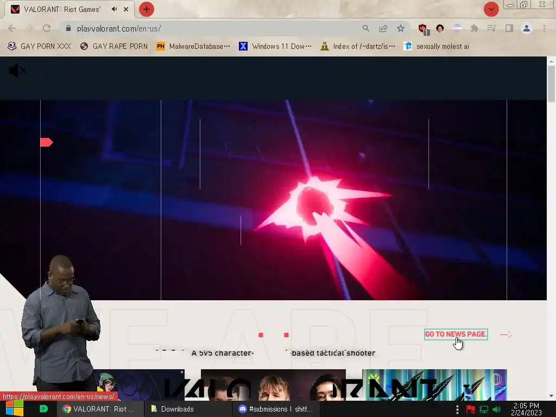Click the second red carousel dot
The width and height of the screenshot is (556, 417).
(x=287, y=334)
